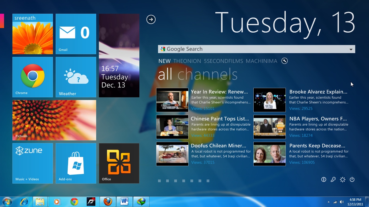The image size is (369, 207).
Task: Click the "Views: 106905" count
Action: pos(302,163)
